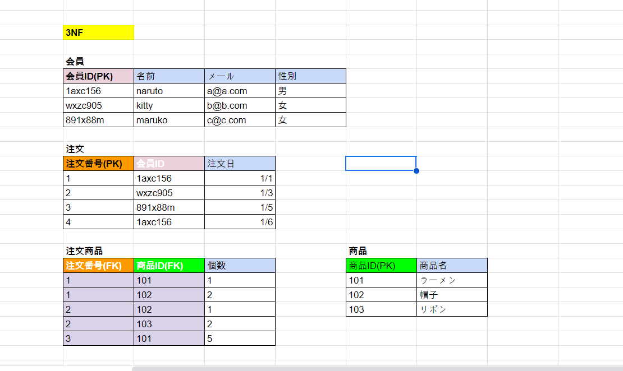Click the order date 1/6 cell
This screenshot has width=623, height=371.
point(240,222)
